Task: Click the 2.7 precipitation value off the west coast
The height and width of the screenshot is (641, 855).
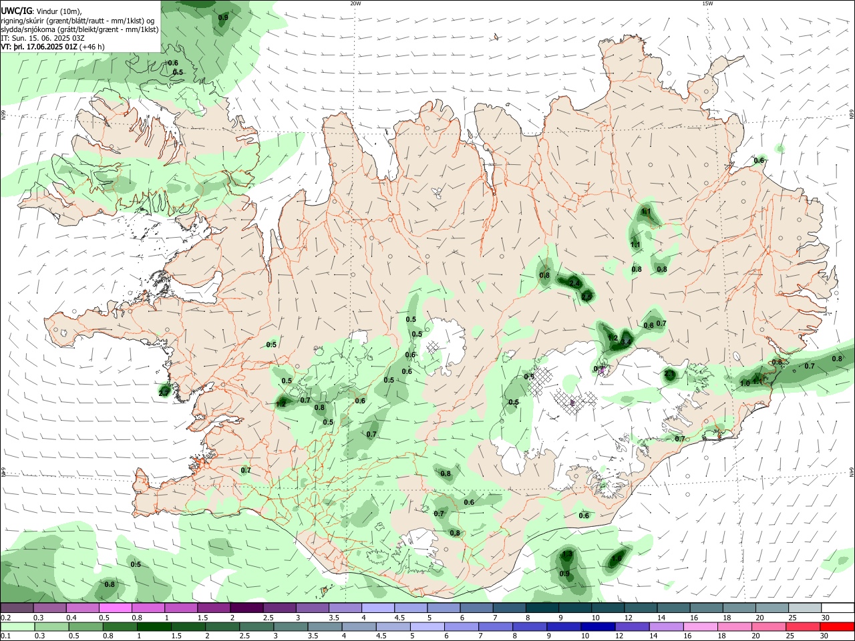Action: (164, 393)
